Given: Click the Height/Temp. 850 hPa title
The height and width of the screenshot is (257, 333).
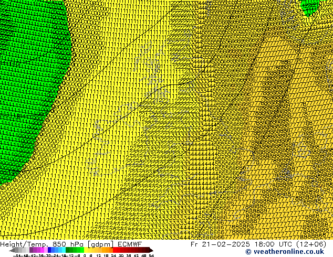Looking at the screenshot, I should pos(39,244).
